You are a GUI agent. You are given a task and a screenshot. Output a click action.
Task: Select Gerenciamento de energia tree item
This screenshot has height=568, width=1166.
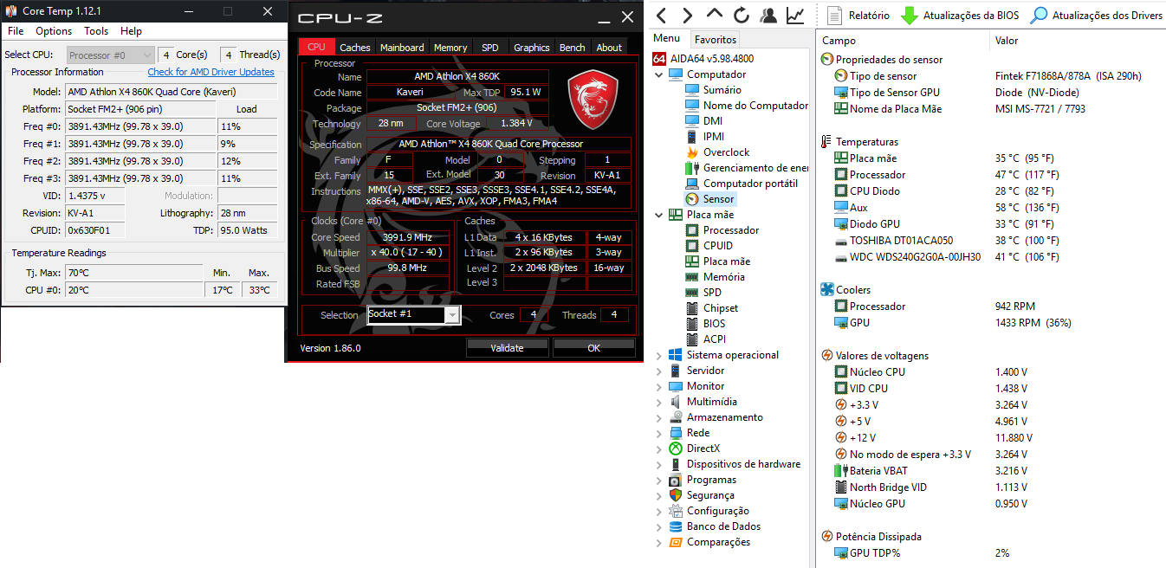[747, 168]
